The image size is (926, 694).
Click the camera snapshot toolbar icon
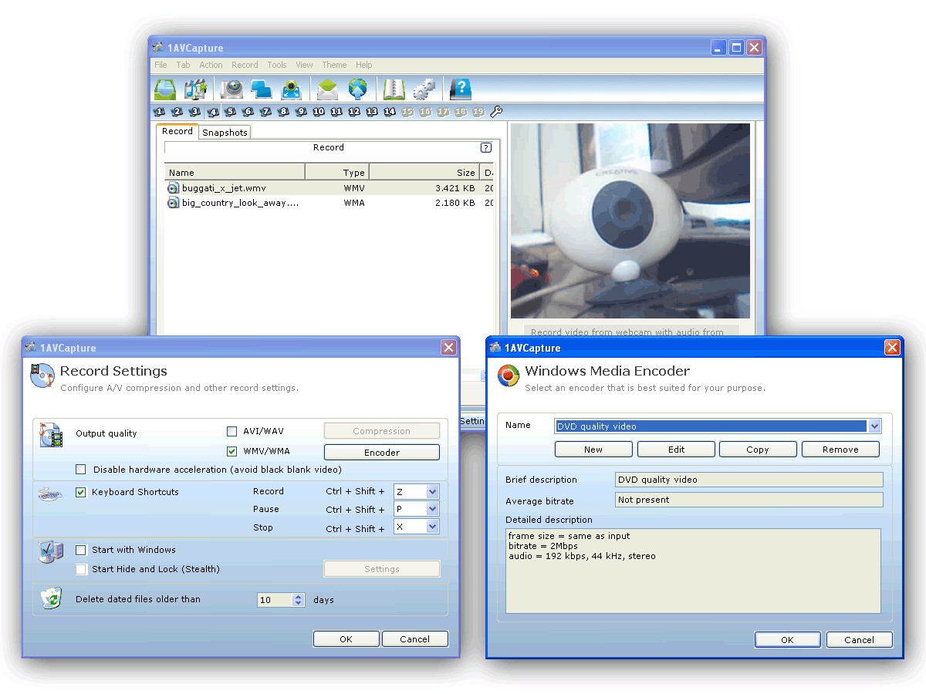coord(231,89)
